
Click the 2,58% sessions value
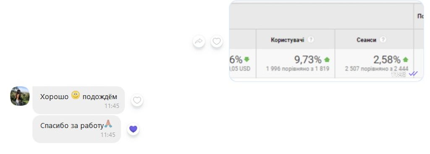click(x=387, y=60)
